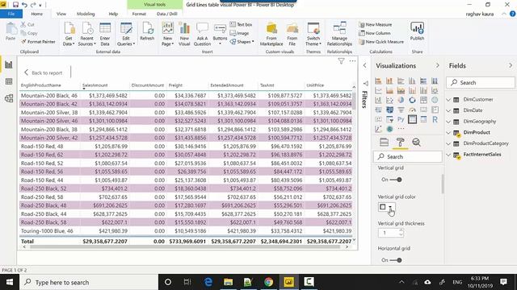Select the Slicer visualization
The width and height of the screenshot is (517, 290).
389,119
